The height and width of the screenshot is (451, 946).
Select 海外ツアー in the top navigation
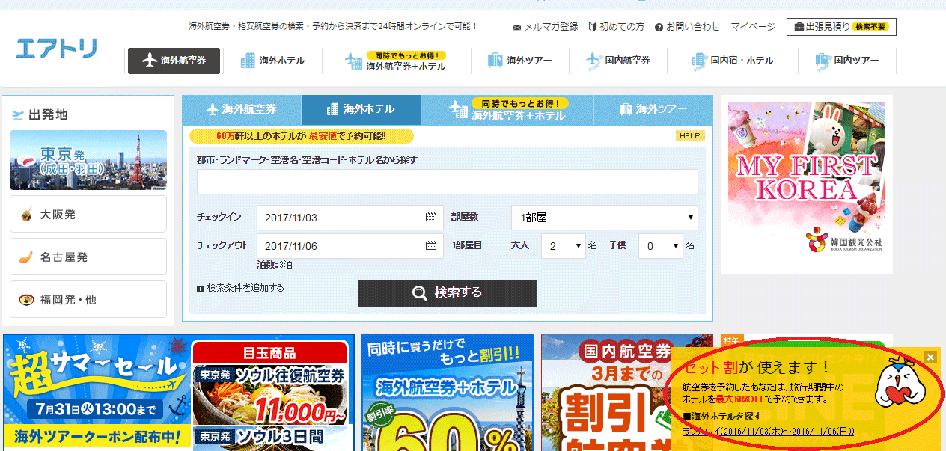[519, 61]
